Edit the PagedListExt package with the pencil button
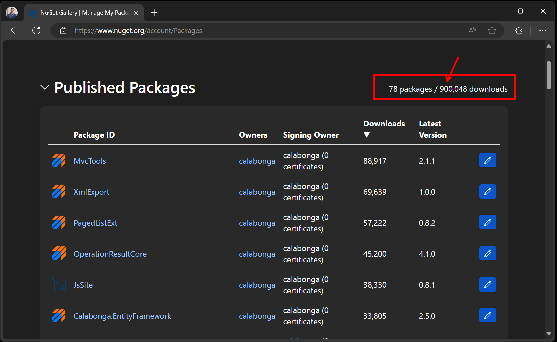This screenshot has height=342, width=557. tap(488, 222)
